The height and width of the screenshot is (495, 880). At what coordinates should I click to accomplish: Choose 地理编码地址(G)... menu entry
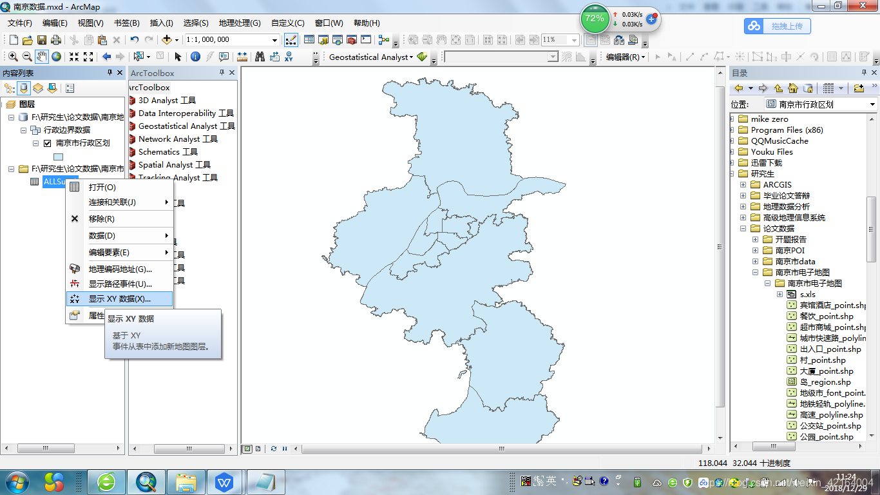point(120,269)
